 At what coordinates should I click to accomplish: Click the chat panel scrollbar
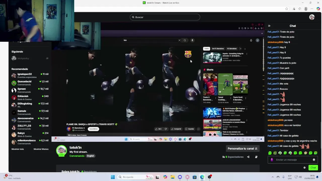[x=321, y=135]
